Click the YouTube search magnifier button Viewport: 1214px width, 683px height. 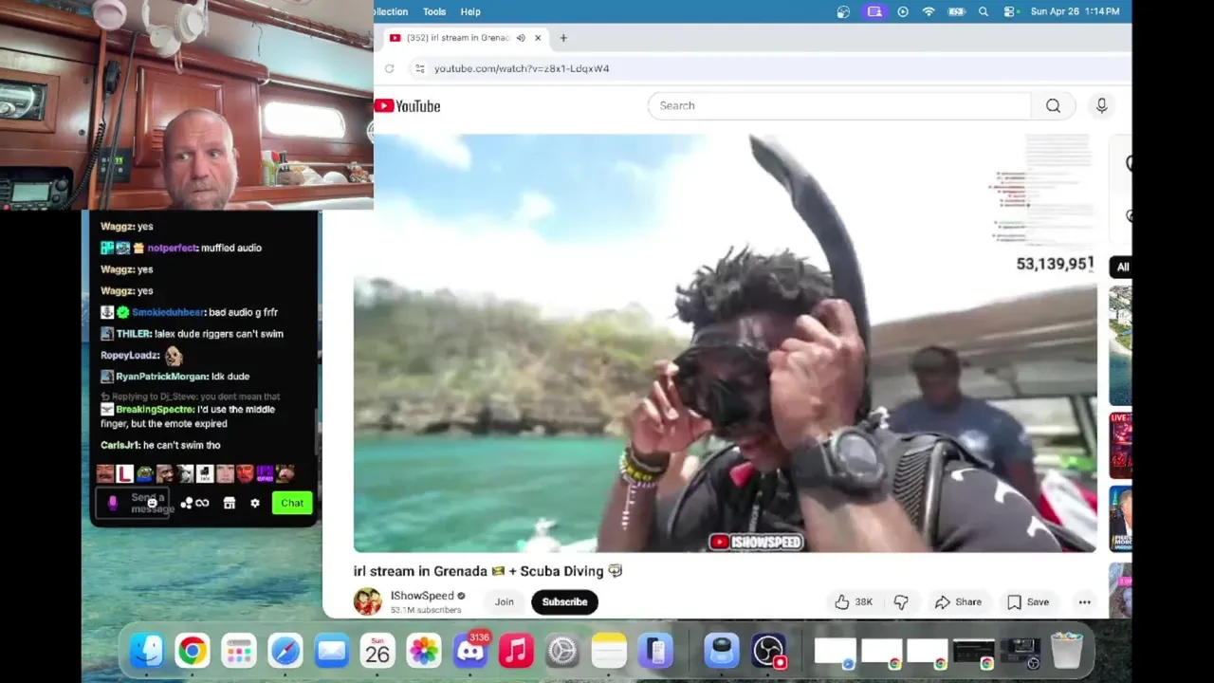point(1053,106)
